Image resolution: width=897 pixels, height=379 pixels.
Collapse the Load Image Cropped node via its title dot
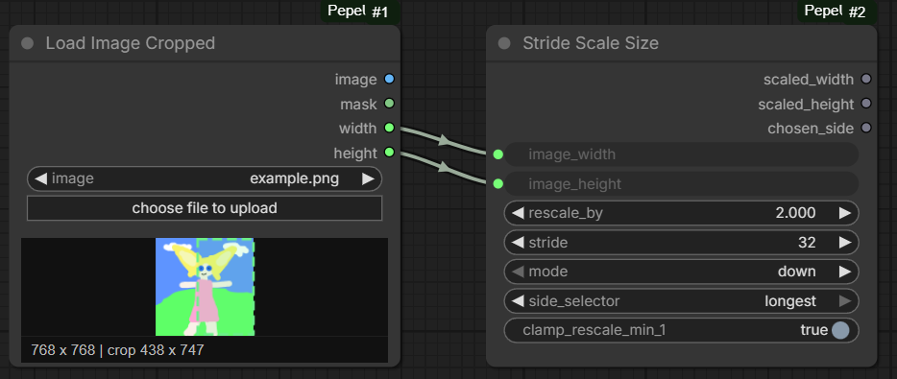pyautogui.click(x=28, y=43)
